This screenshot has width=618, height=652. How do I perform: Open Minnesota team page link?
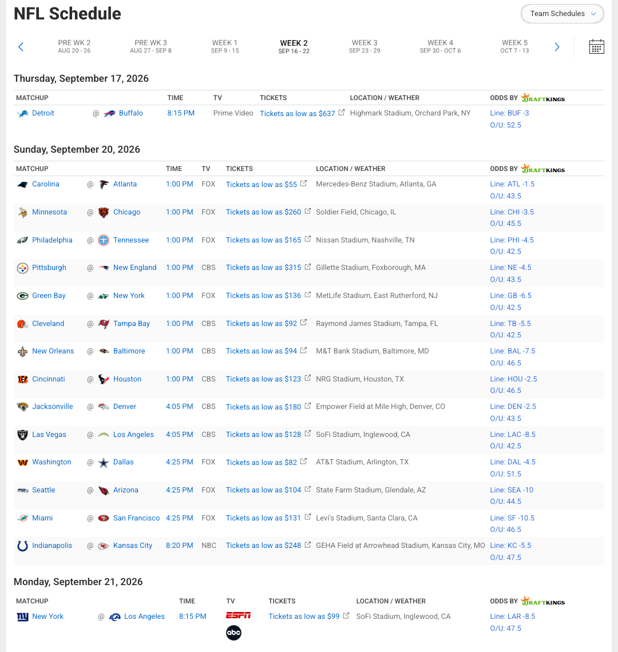[50, 212]
